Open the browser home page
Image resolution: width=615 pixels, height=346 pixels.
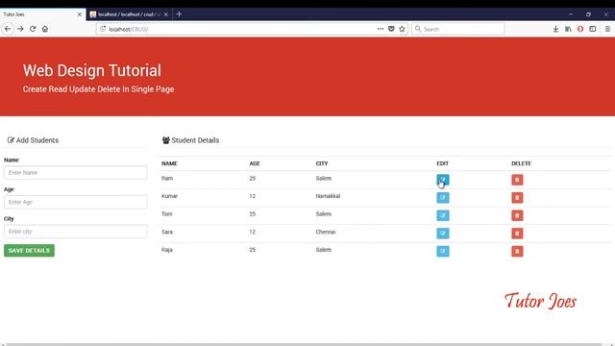(x=45, y=29)
